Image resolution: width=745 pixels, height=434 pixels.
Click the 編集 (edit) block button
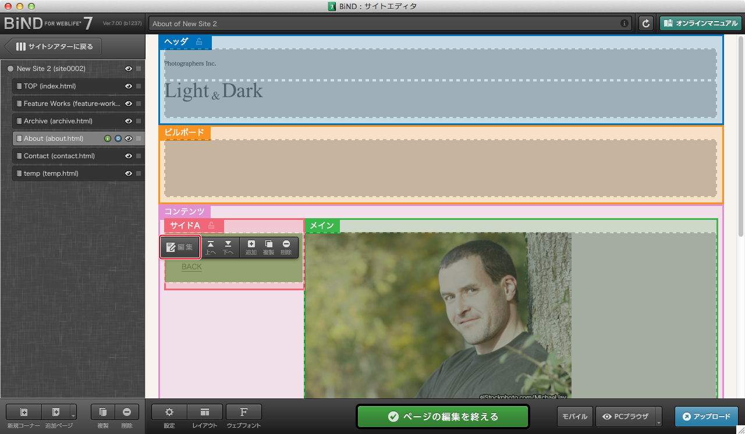[x=180, y=247]
